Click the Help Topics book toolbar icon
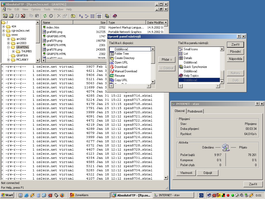 [115, 16]
